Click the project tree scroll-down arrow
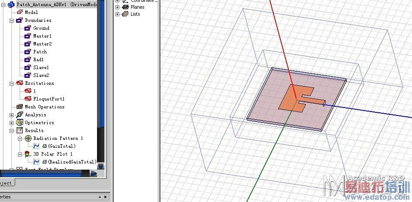412x202 pixels. pos(100,166)
